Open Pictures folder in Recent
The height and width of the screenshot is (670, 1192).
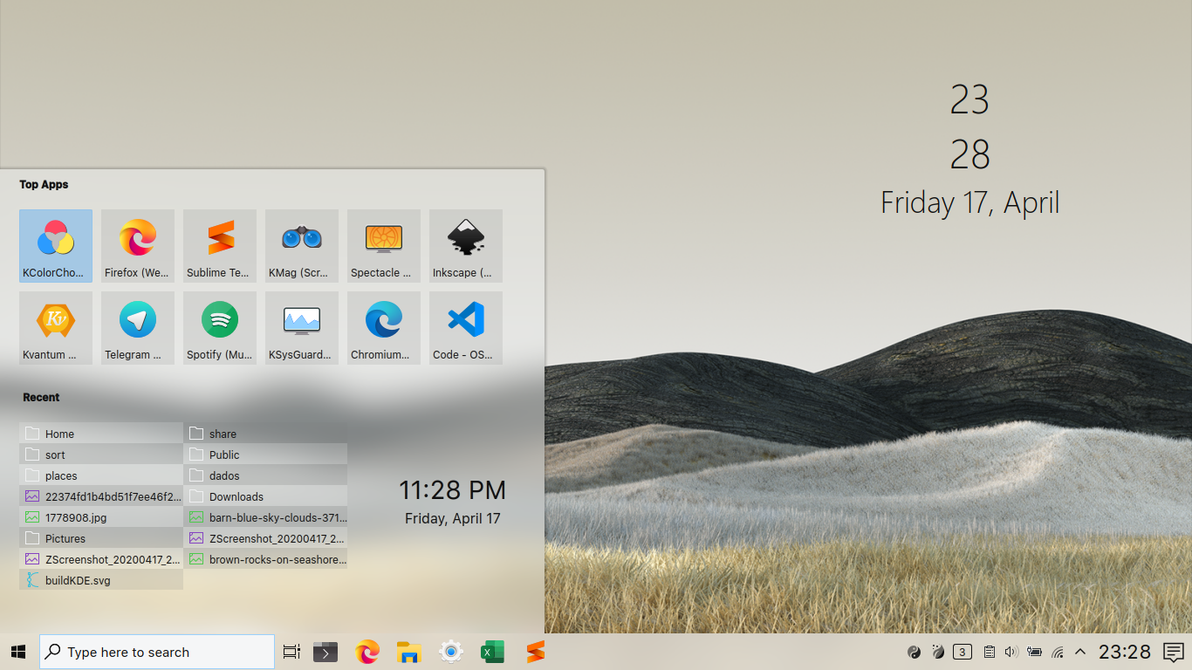tap(101, 538)
